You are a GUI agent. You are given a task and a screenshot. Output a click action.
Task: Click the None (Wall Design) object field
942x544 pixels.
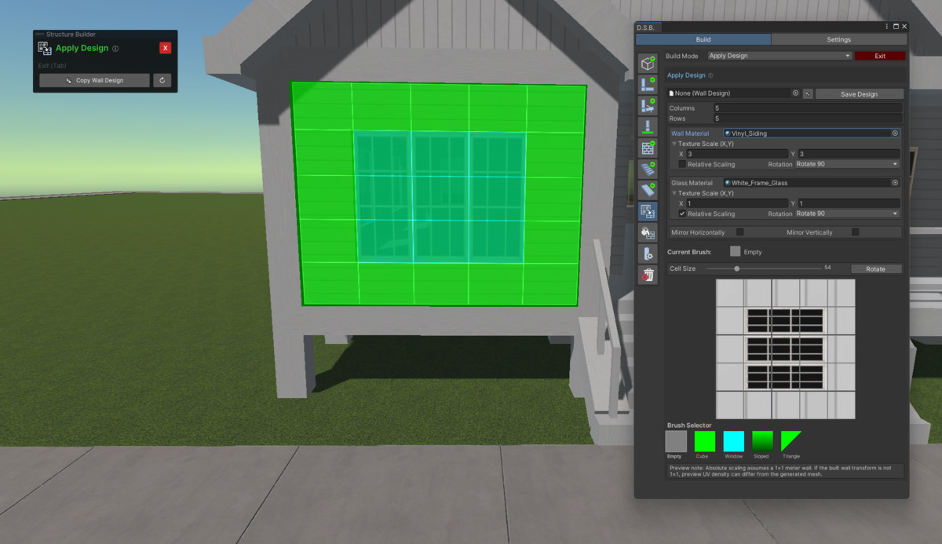click(733, 93)
